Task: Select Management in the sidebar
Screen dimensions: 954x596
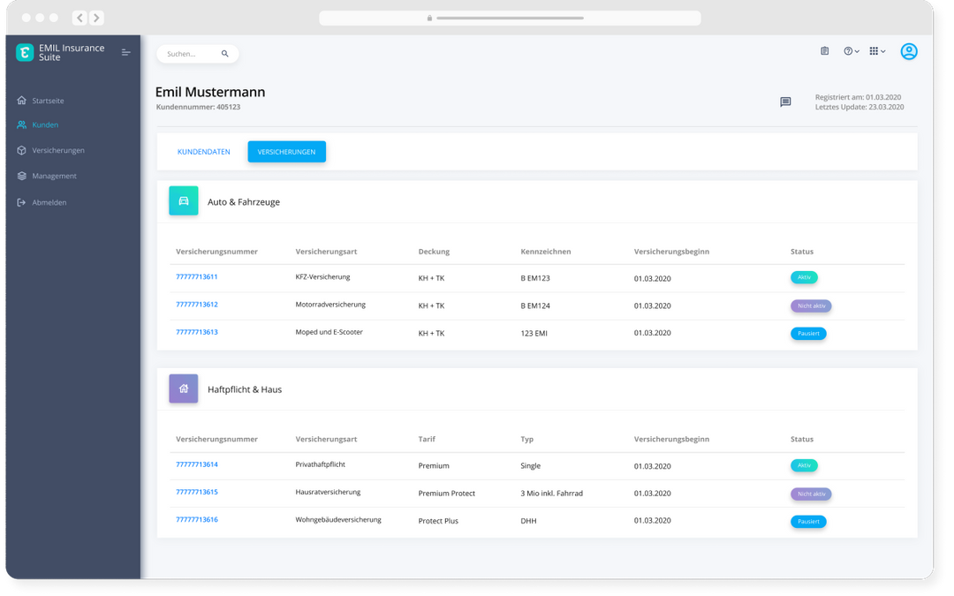Action: pos(54,176)
